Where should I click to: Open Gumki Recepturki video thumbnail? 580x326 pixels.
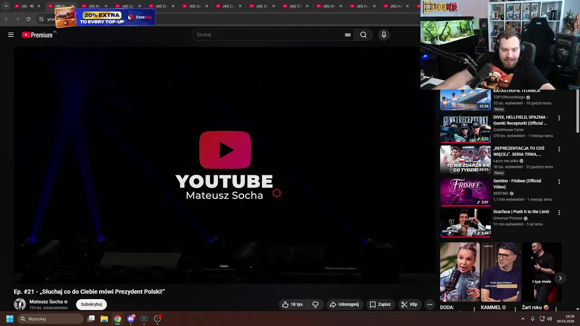point(465,129)
